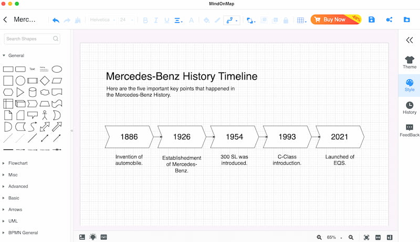Select the cylinder shape in General palette

coord(33,92)
